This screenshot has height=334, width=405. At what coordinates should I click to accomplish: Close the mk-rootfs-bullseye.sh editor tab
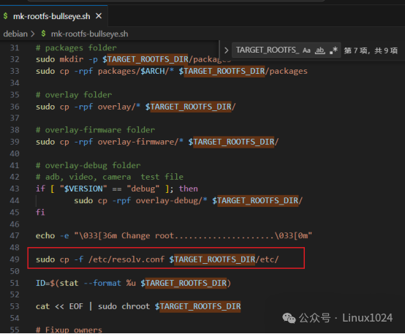pos(99,16)
